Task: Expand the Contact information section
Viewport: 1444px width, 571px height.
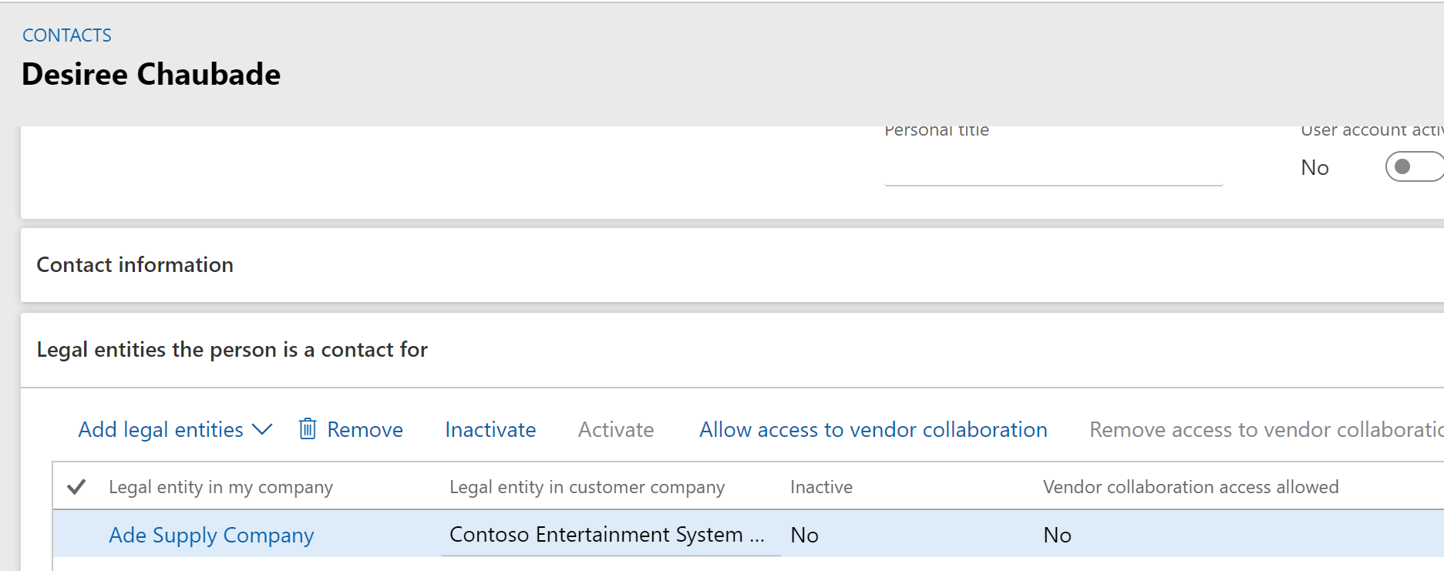Action: [x=135, y=264]
